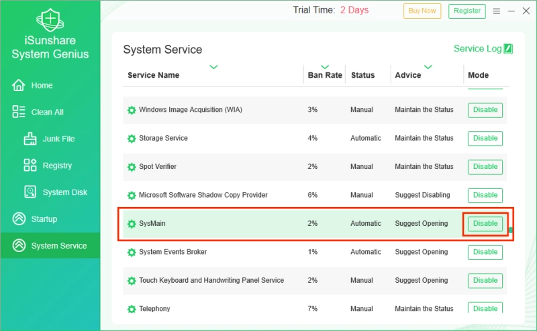Select the Storage Service name text

click(163, 138)
